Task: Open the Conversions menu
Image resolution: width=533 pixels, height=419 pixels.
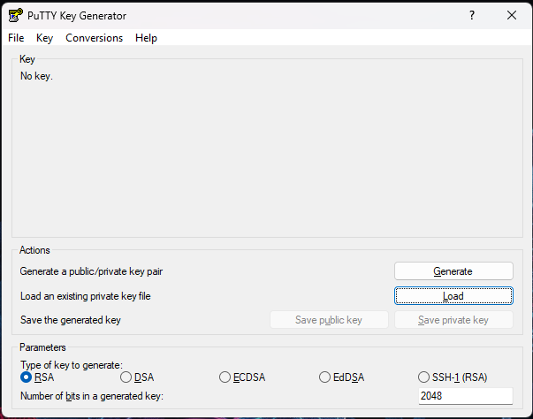Action: pos(95,38)
